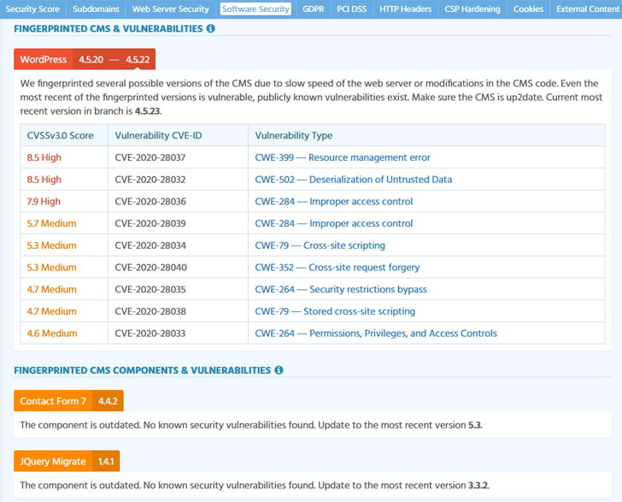Screen dimensions: 622x502
Task: Click the CVSSv3.0 Score column header
Action: coord(64,135)
